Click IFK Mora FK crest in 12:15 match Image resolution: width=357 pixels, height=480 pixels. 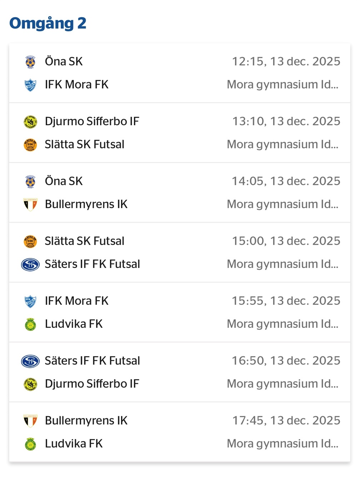click(x=30, y=85)
